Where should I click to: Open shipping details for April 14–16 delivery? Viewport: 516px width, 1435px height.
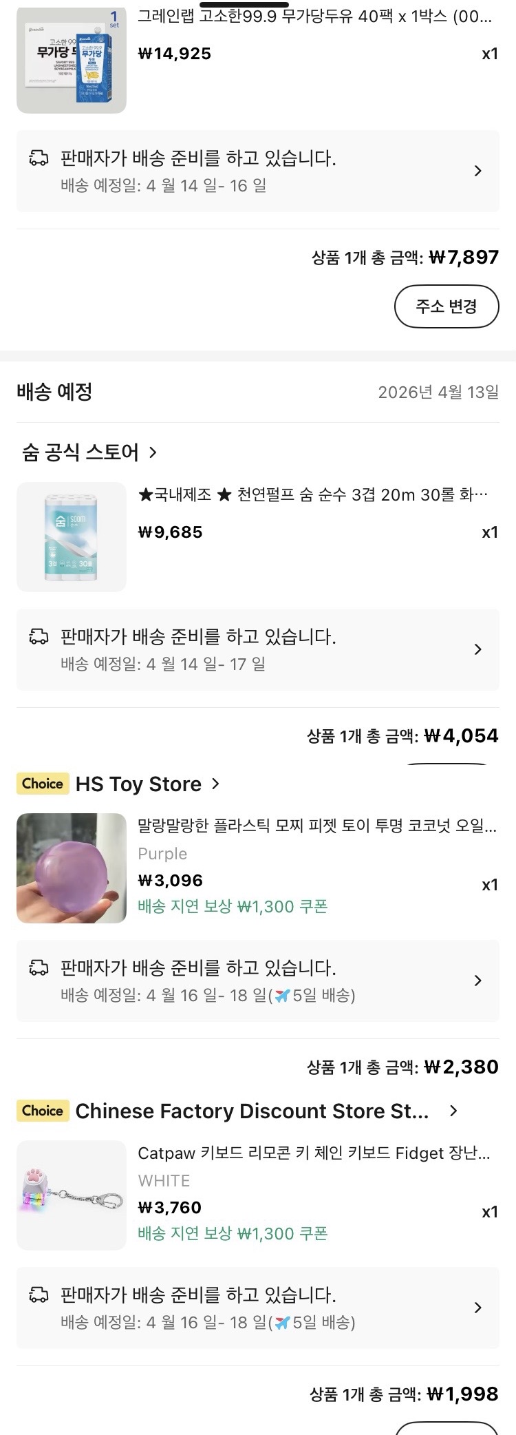[x=477, y=171]
